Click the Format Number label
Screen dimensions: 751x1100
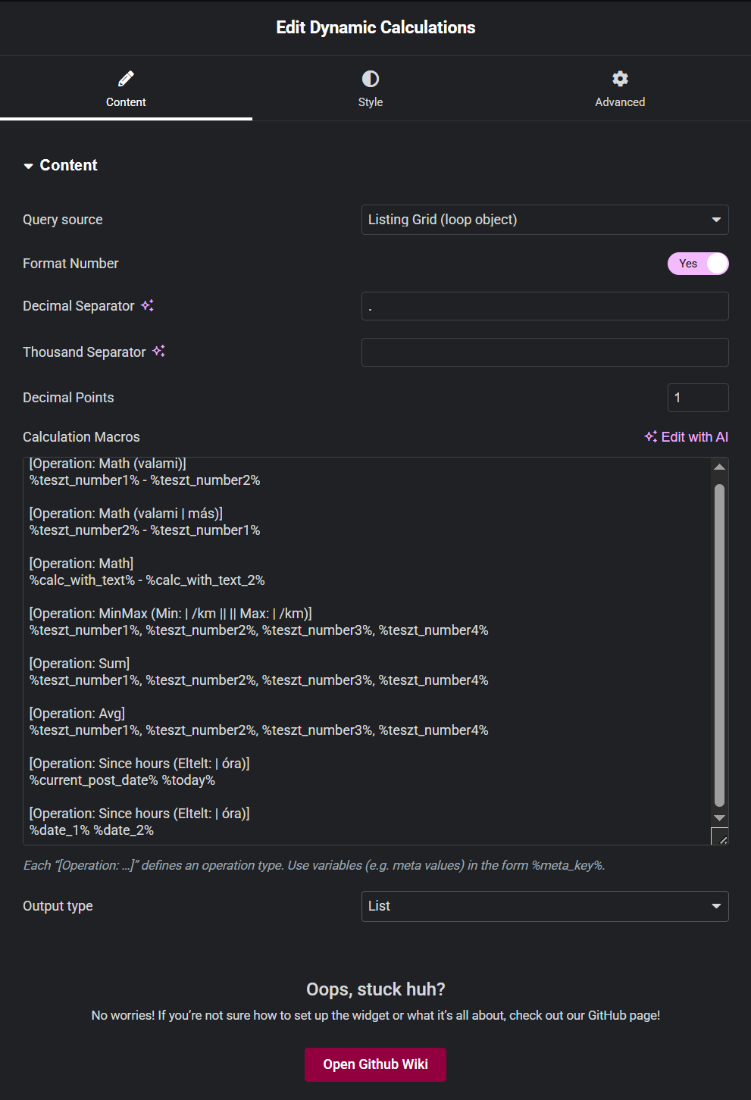pos(70,264)
